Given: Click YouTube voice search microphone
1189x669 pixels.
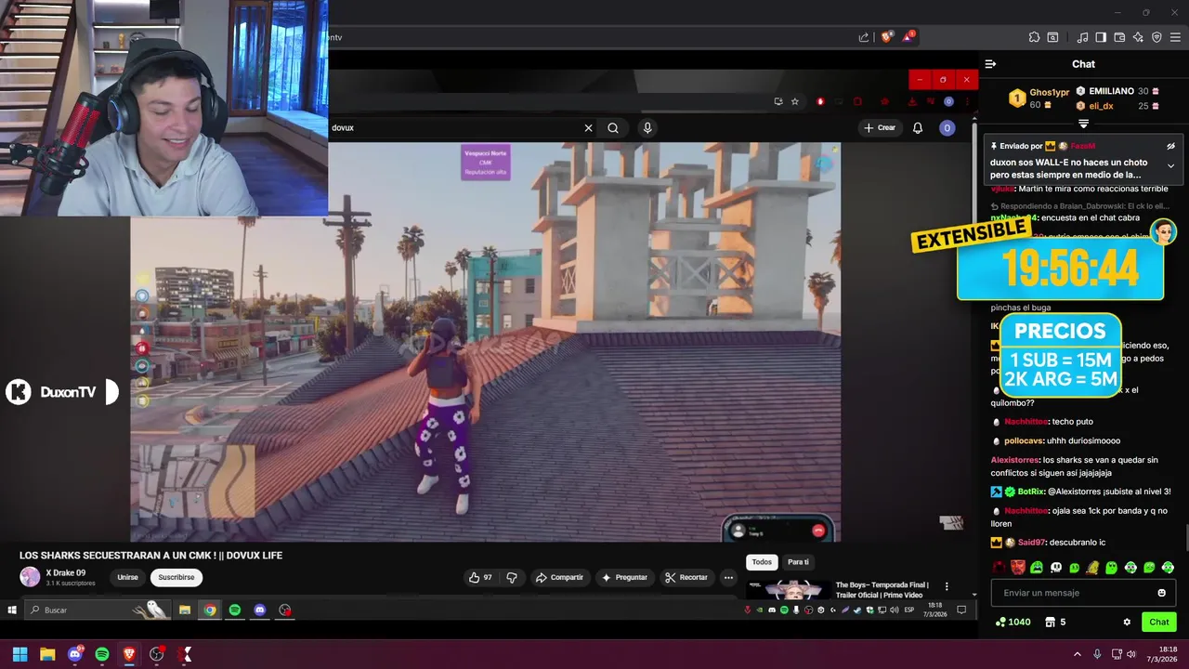Looking at the screenshot, I should tap(647, 128).
